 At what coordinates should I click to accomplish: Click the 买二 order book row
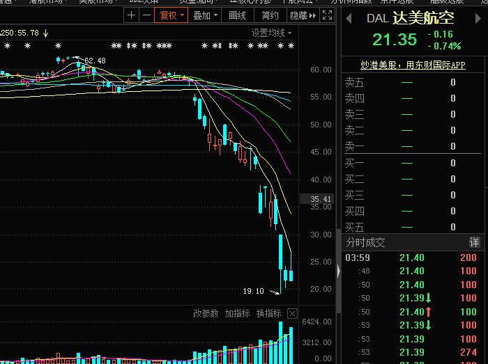[413, 179]
